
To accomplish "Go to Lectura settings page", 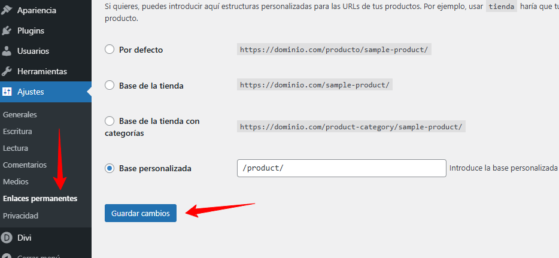I will (x=16, y=148).
